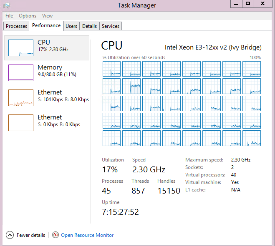275x246 pixels.
Task: Select the Ethernet entry sending 104 Kbps
Action: point(47,98)
